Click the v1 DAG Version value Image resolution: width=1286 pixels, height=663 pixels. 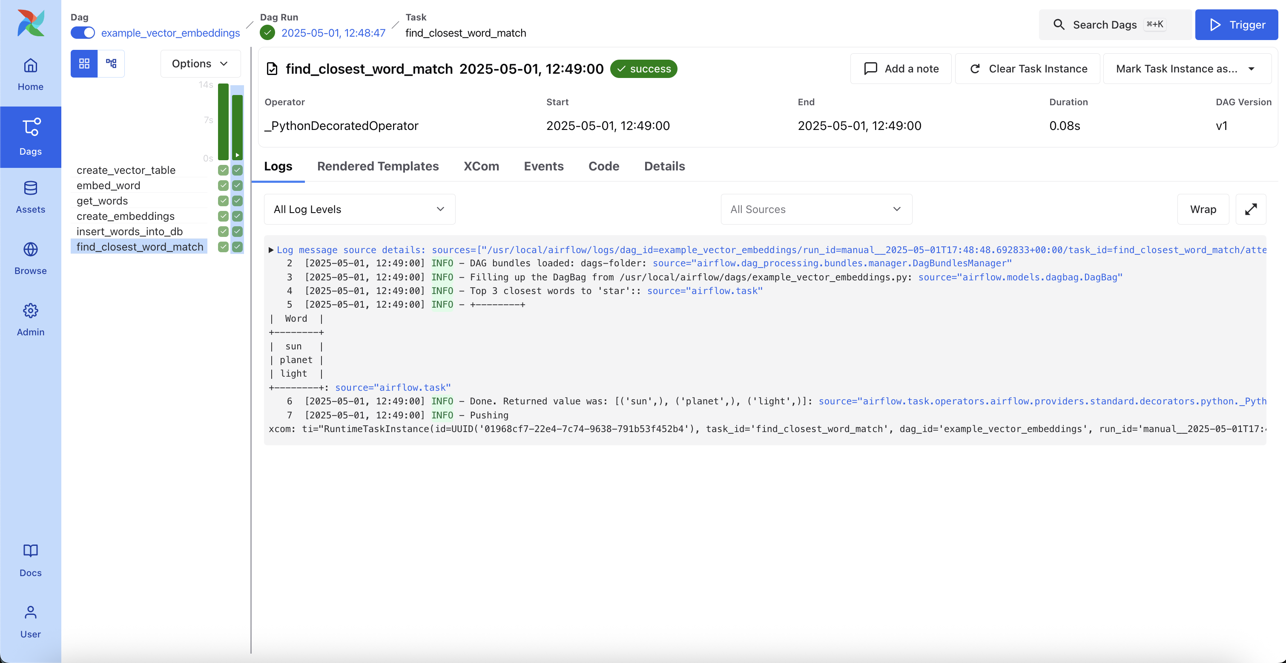(1221, 125)
